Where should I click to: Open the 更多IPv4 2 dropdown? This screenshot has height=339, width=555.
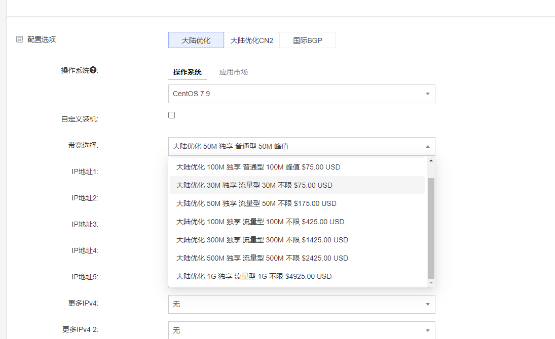[x=301, y=330]
